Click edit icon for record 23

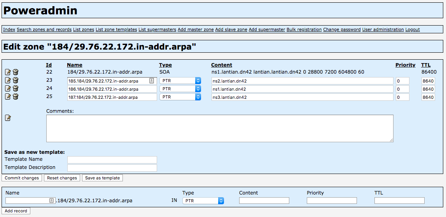[8, 81]
